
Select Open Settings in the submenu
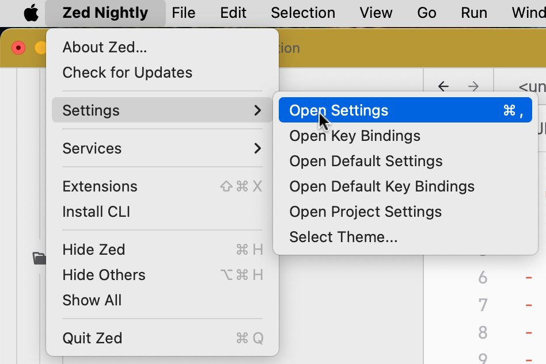click(405, 110)
